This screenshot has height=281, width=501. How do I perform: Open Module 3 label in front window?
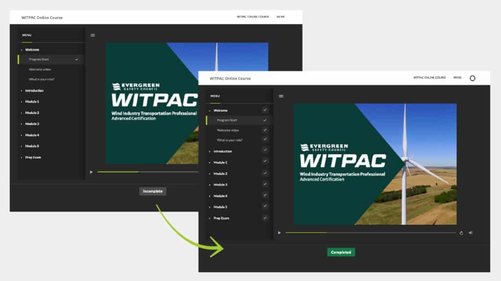(220, 185)
